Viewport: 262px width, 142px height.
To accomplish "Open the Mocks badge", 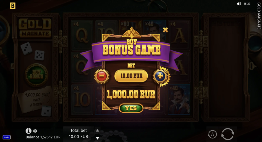I will coord(6,137).
